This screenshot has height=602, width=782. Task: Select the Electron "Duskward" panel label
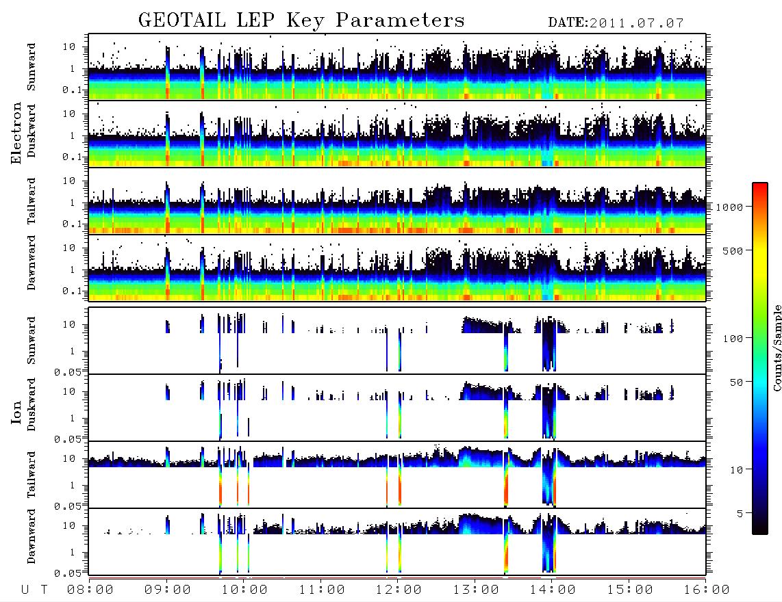31,131
